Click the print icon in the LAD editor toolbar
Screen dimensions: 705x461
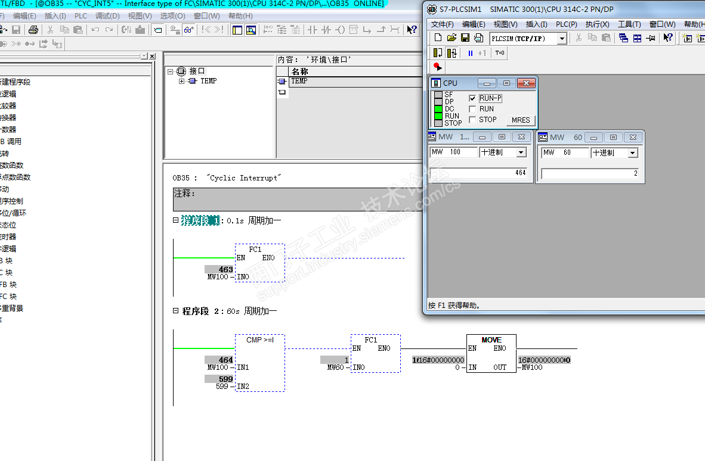[x=33, y=30]
